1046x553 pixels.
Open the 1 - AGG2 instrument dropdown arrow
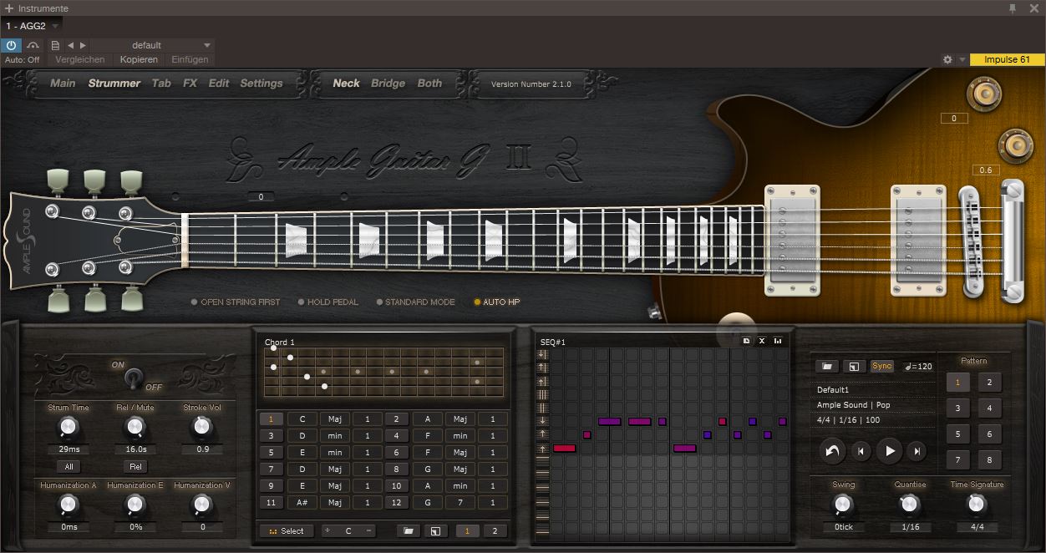(x=55, y=26)
